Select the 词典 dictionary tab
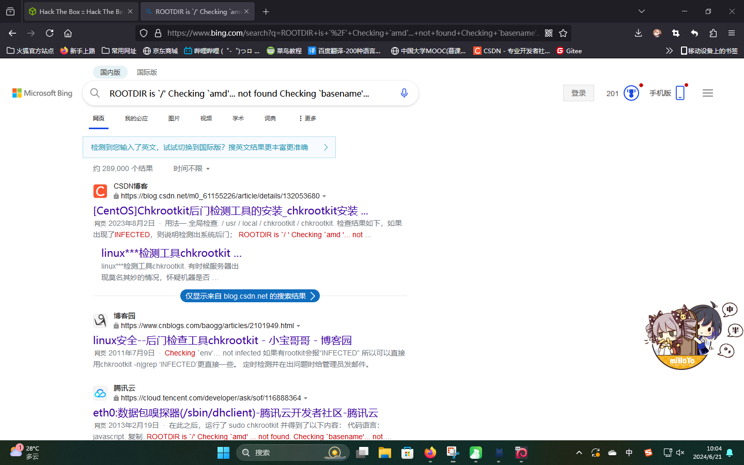 click(270, 118)
